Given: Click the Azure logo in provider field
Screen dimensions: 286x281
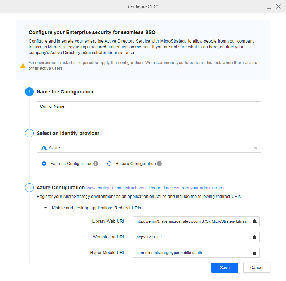Looking at the screenshot, I should click(44, 148).
